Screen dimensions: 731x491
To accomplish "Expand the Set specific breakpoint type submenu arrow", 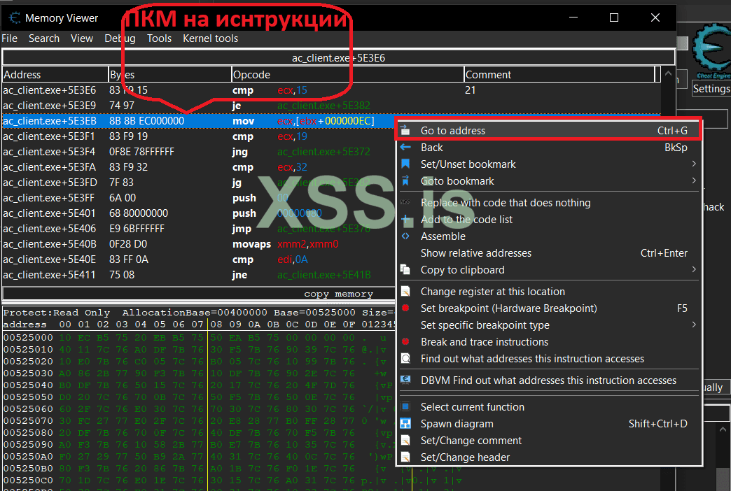I will pyautogui.click(x=694, y=325).
